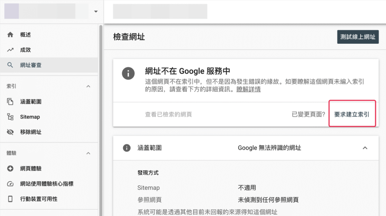Click the 不適用 value in the Sitemap row
The height and width of the screenshot is (216, 386).
coord(247,188)
